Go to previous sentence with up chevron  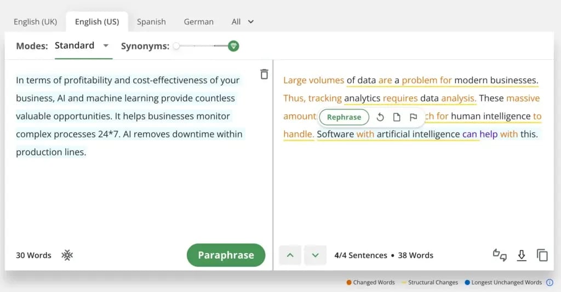point(290,255)
